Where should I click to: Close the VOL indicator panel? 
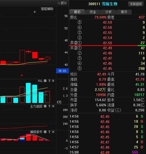(x=53, y=81)
